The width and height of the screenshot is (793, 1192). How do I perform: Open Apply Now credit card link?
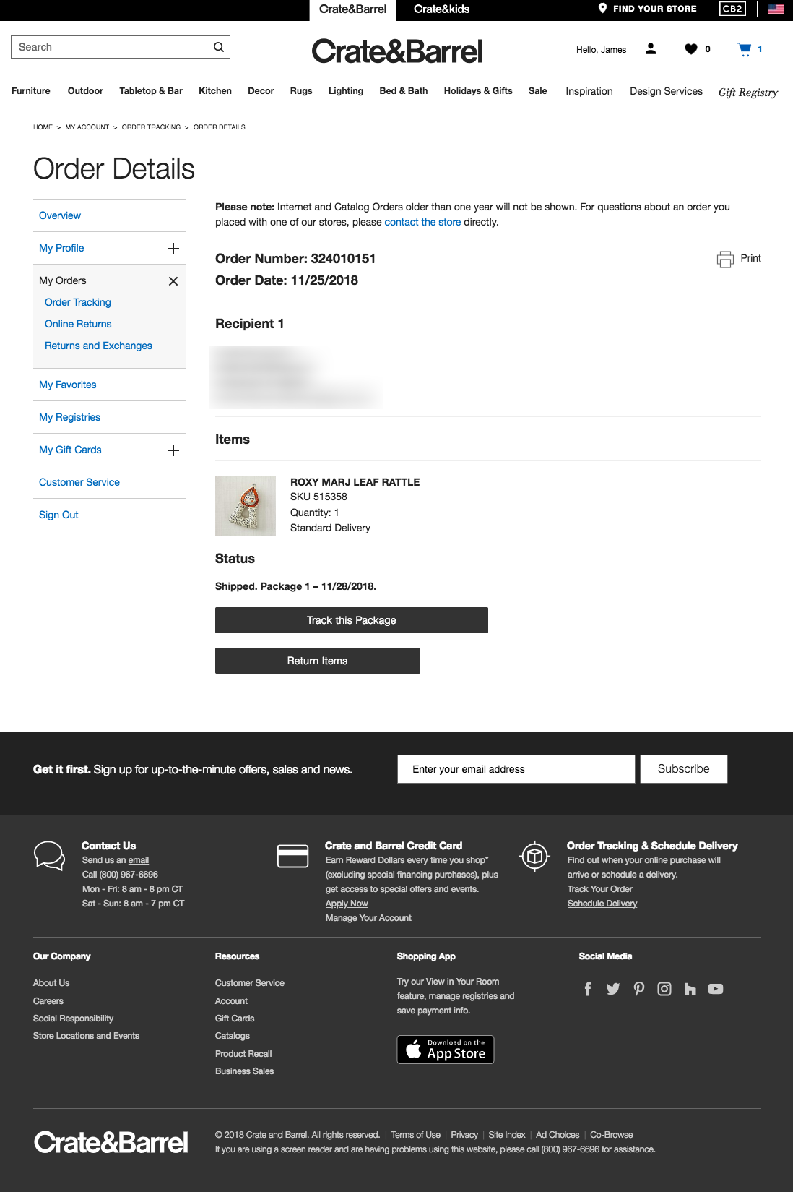coord(347,904)
